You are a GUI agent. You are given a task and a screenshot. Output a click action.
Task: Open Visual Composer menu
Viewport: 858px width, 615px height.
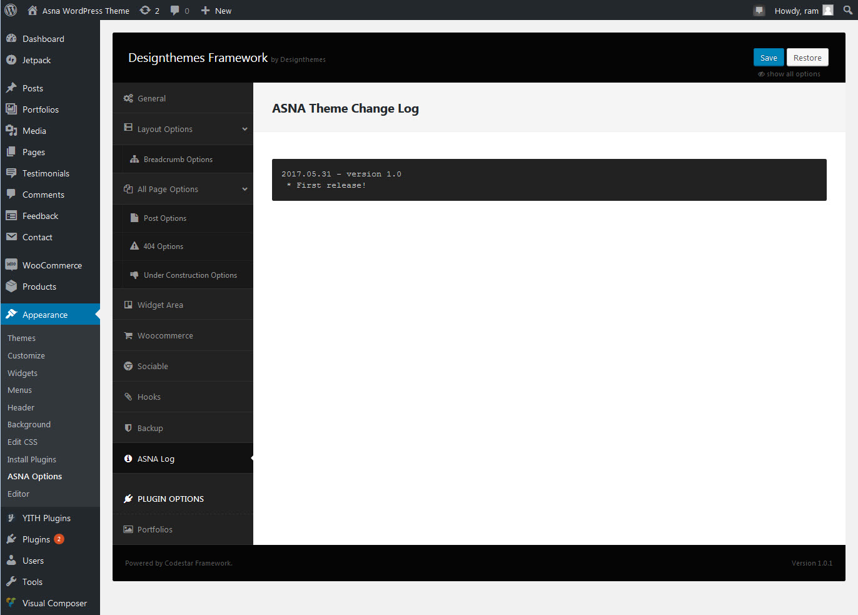[50, 603]
